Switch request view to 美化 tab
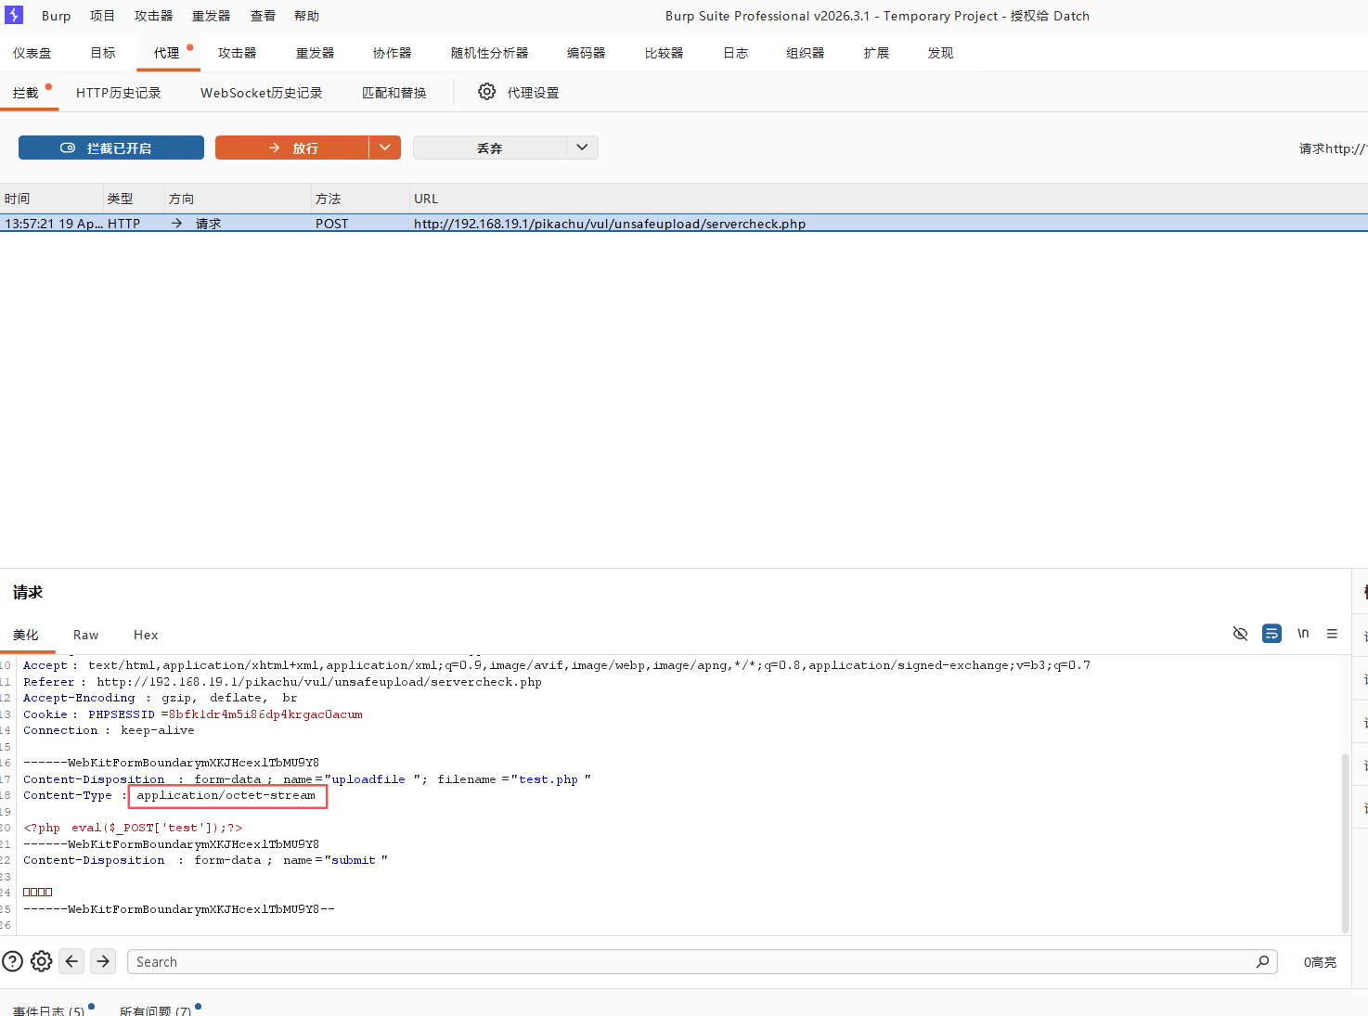The height and width of the screenshot is (1016, 1368). [x=26, y=635]
